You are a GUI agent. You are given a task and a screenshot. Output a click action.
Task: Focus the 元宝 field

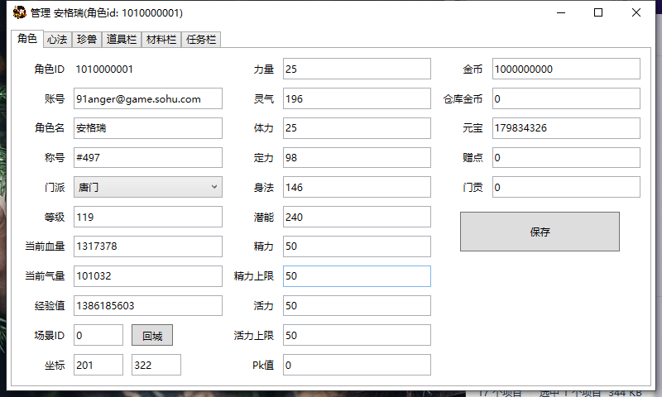pyautogui.click(x=566, y=128)
